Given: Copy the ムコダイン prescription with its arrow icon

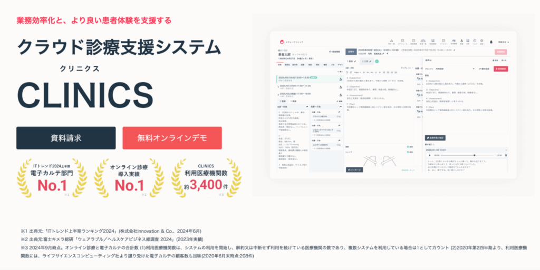Looking at the screenshot, I should [x=339, y=141].
